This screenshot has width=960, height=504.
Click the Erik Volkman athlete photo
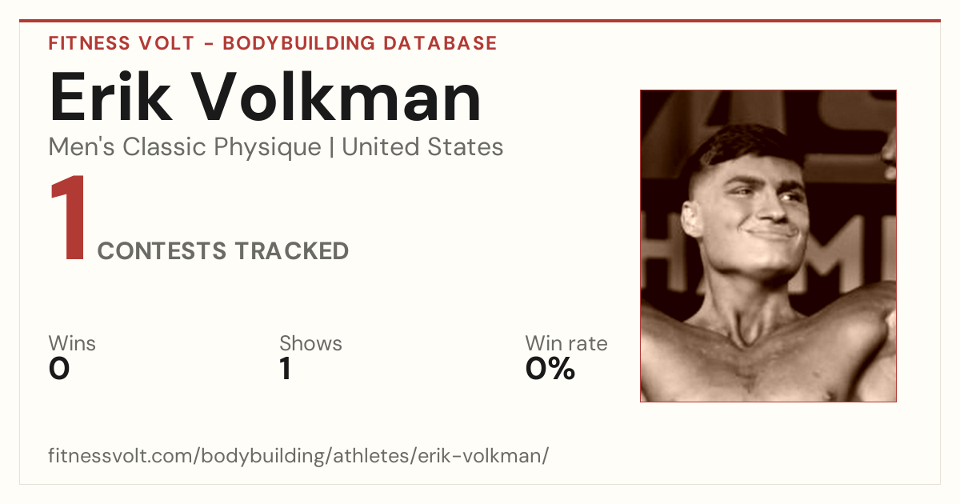point(768,246)
